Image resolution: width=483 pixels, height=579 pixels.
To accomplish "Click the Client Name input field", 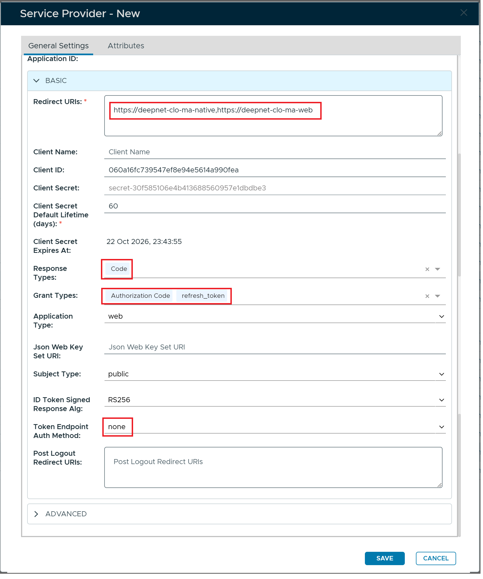I will 275,152.
